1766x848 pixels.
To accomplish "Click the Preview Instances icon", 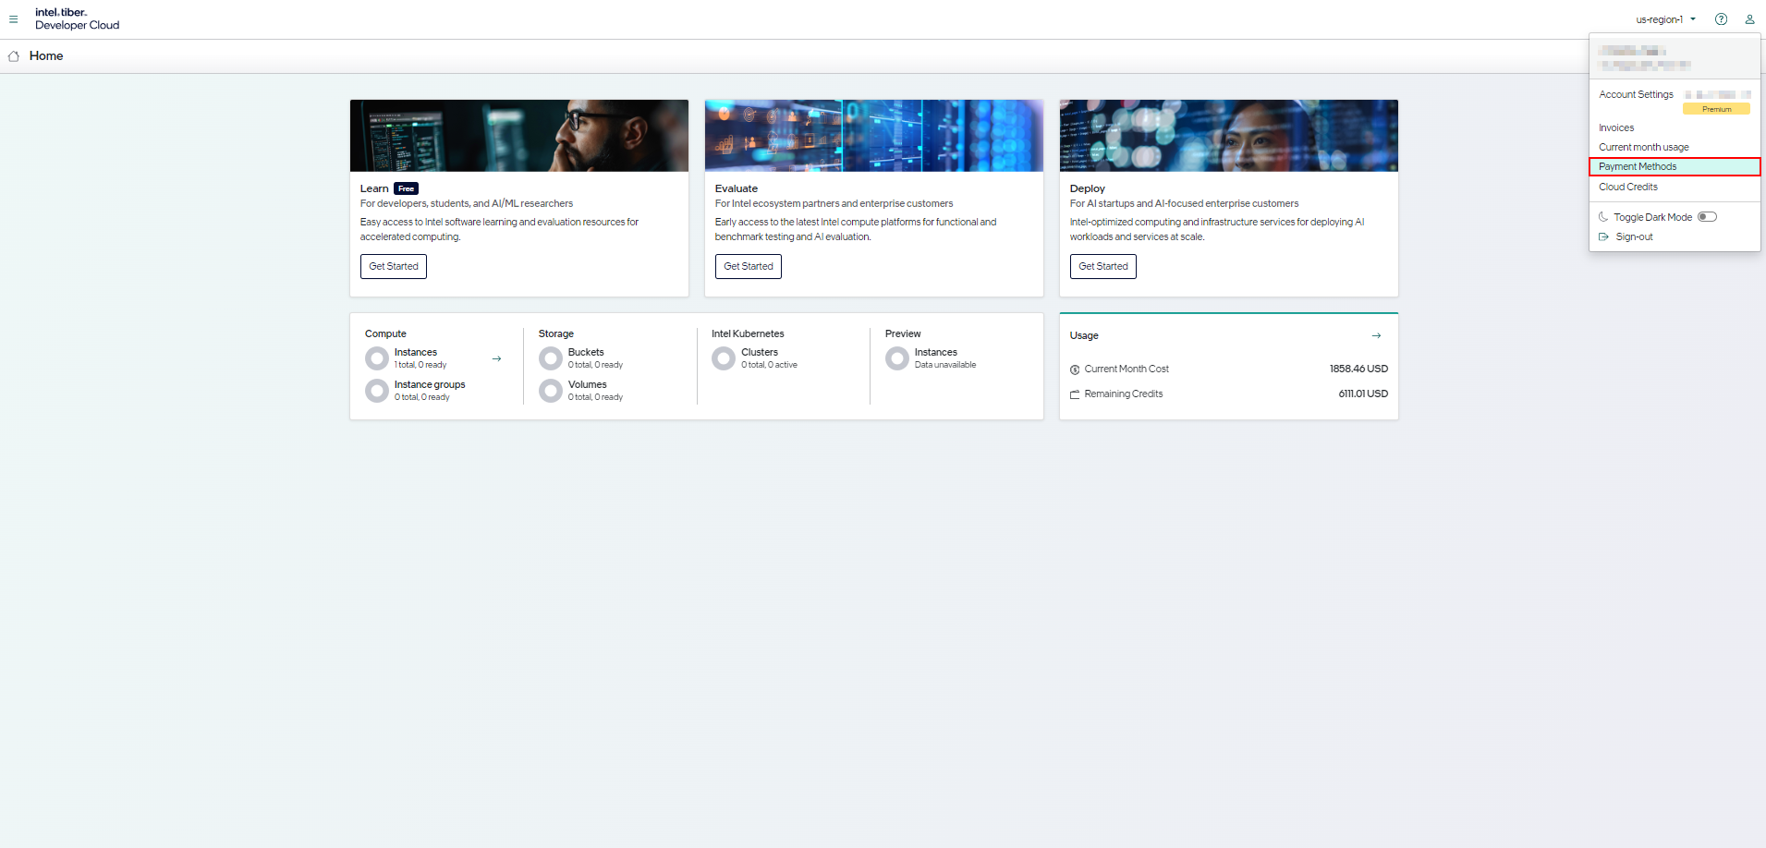I will click(x=896, y=358).
